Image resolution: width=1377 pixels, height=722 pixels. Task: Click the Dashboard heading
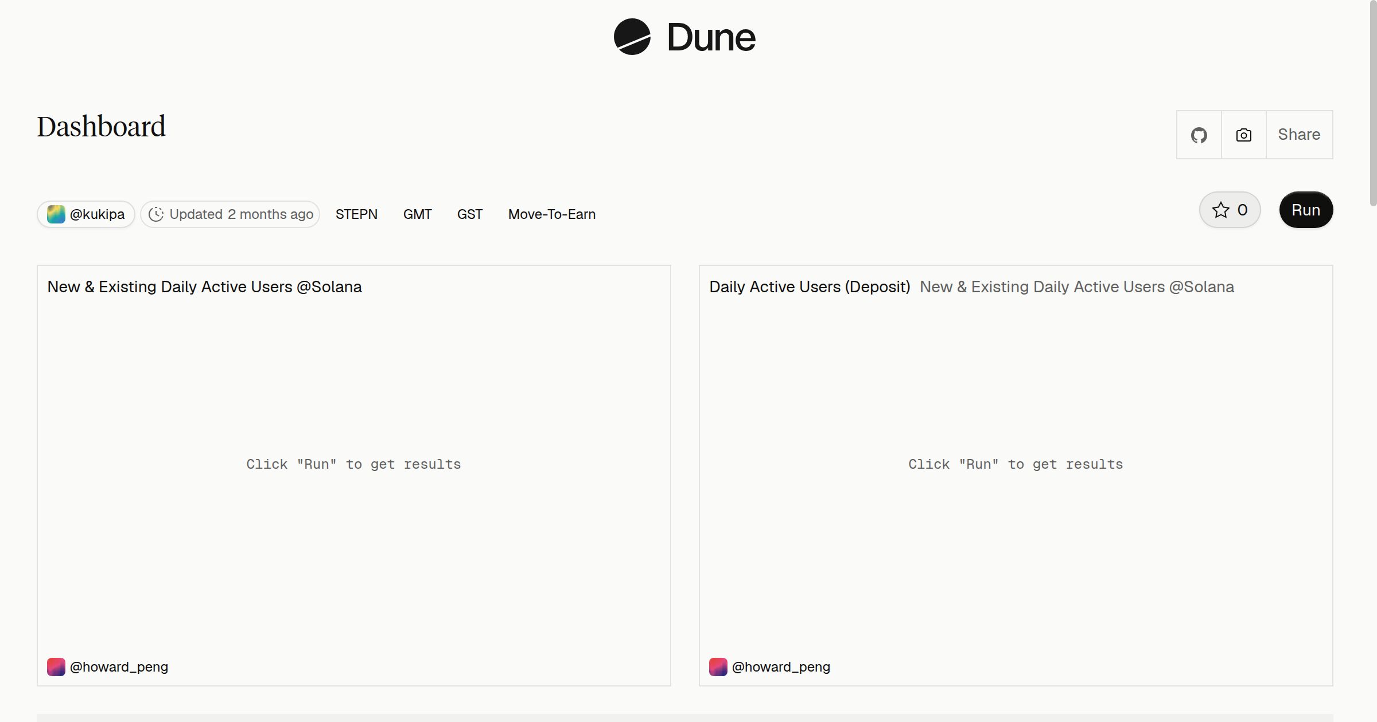click(102, 127)
